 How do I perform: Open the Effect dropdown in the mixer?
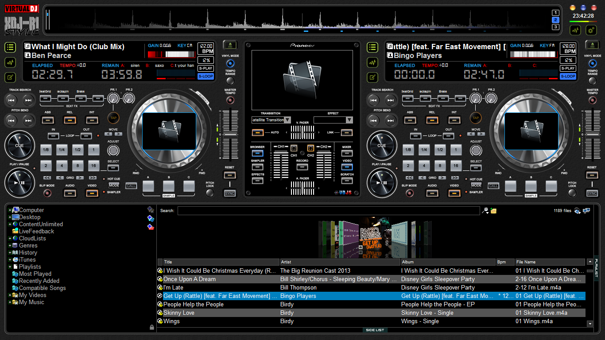tap(349, 120)
